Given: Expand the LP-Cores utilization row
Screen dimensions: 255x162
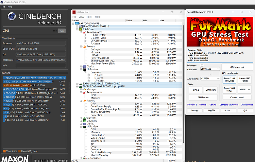Looking at the screenshot, I should tap(89, 81).
